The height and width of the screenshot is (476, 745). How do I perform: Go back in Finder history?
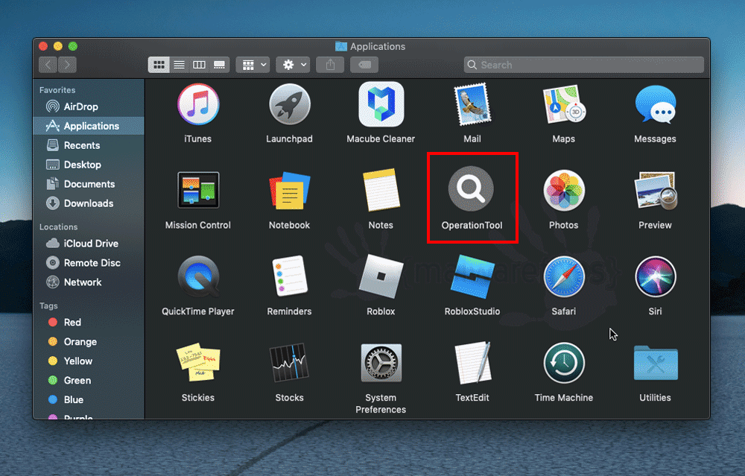[48, 65]
